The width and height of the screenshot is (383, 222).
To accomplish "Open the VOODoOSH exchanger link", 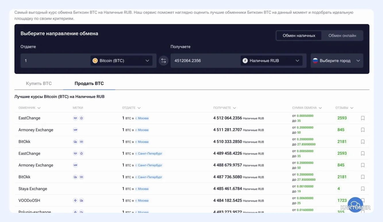I will pyautogui.click(x=29, y=200).
